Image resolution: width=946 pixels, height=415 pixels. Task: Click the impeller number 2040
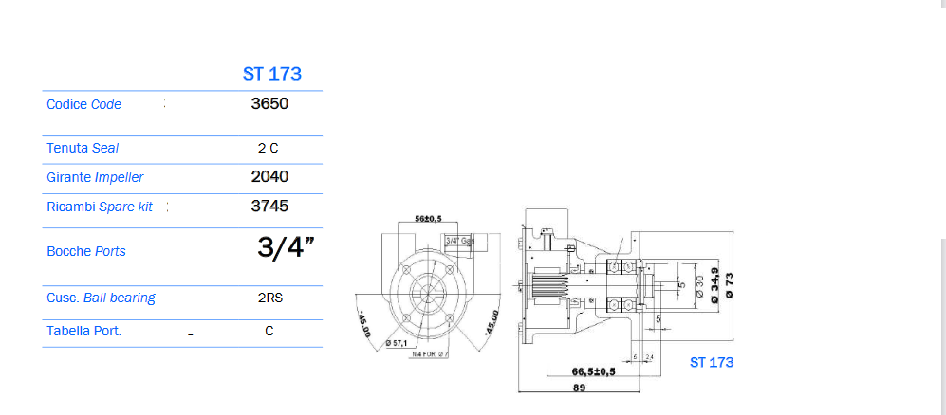[x=269, y=177]
